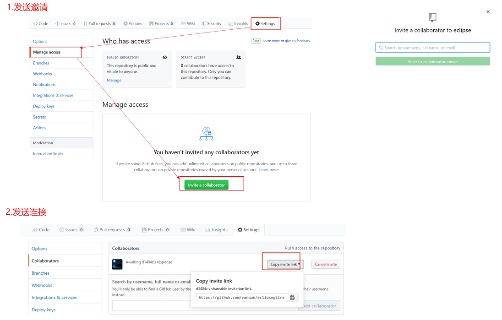Click the d1404z user avatar thumbnail
Screen dimensions: 502x320
click(x=117, y=264)
